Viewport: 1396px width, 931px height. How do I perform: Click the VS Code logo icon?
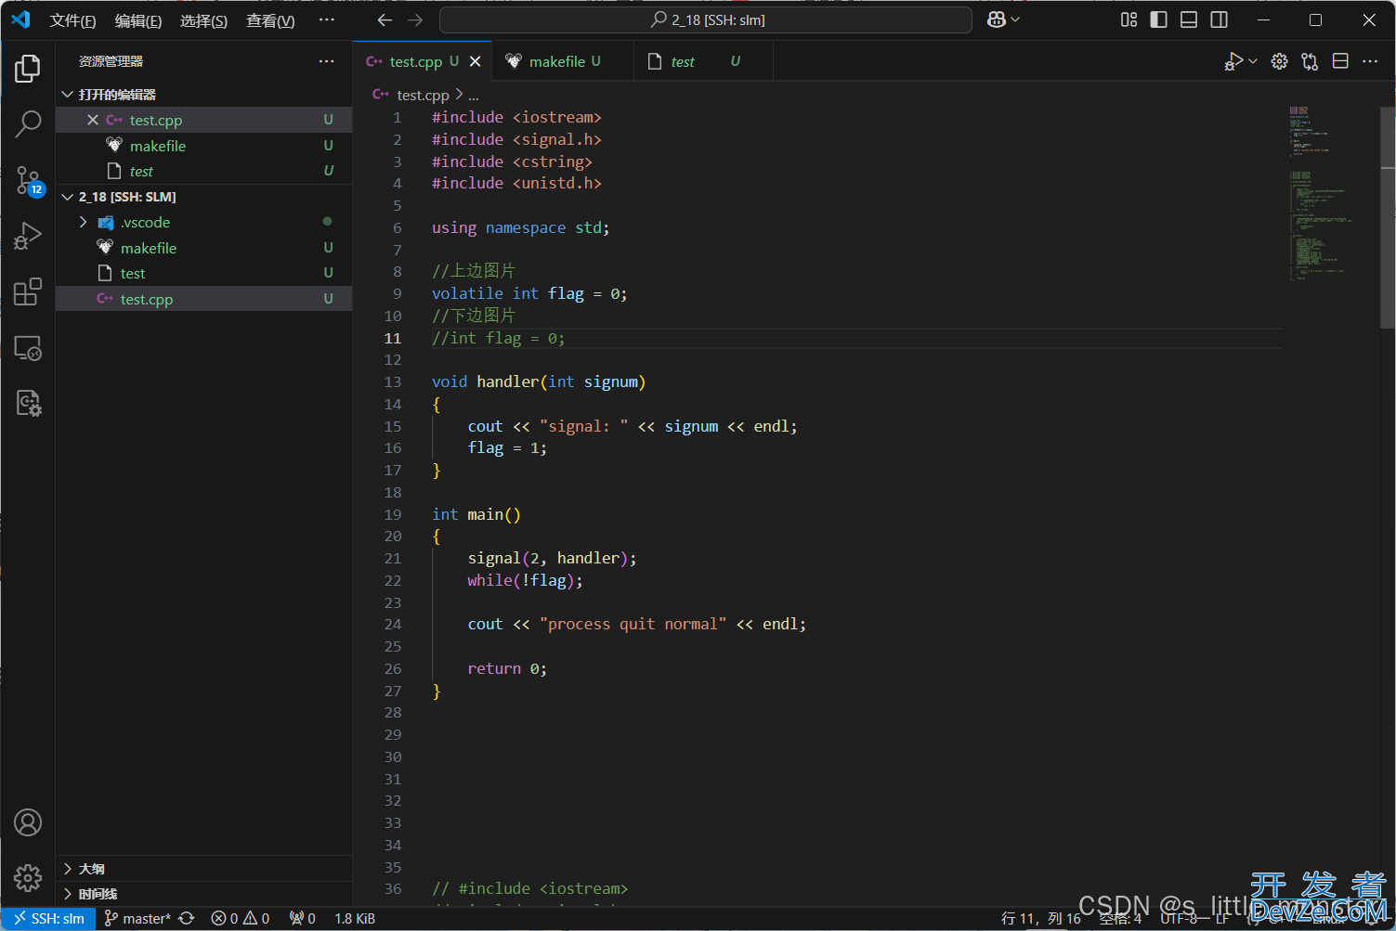pos(20,19)
